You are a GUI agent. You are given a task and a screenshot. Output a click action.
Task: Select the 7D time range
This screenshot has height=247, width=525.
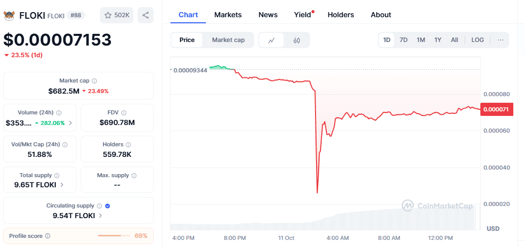point(403,40)
